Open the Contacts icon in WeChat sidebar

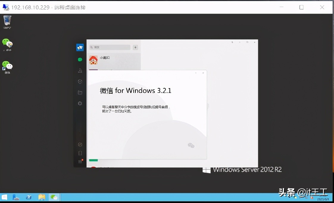80,71
